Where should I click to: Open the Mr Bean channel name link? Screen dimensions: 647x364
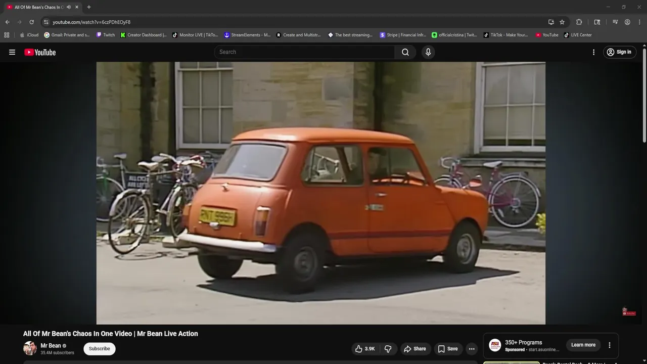click(x=51, y=346)
